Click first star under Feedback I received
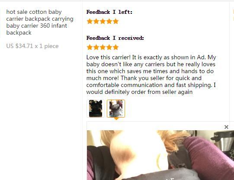The image size is (234, 180). click(90, 47)
